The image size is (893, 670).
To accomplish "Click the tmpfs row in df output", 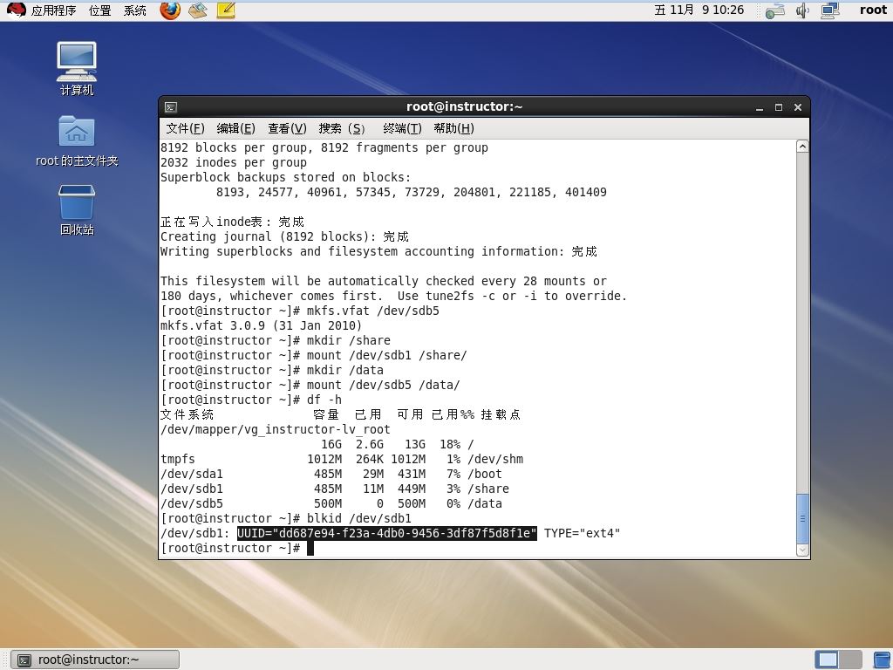I will tap(342, 459).
